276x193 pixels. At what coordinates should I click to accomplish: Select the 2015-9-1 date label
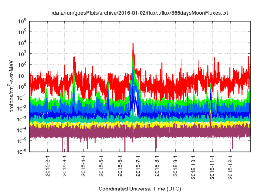coord(176,166)
